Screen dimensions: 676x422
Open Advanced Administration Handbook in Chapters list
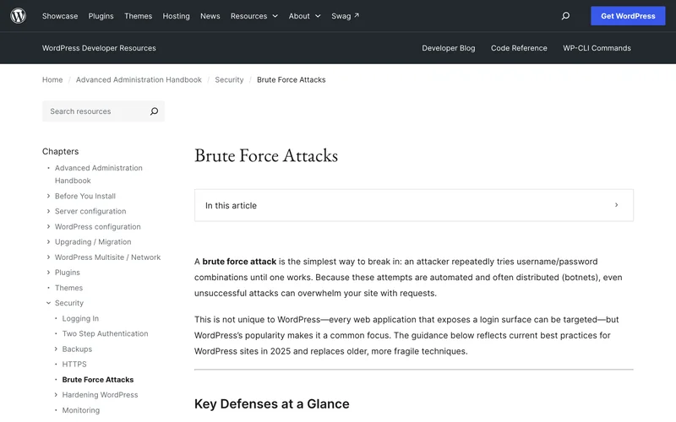(x=98, y=175)
